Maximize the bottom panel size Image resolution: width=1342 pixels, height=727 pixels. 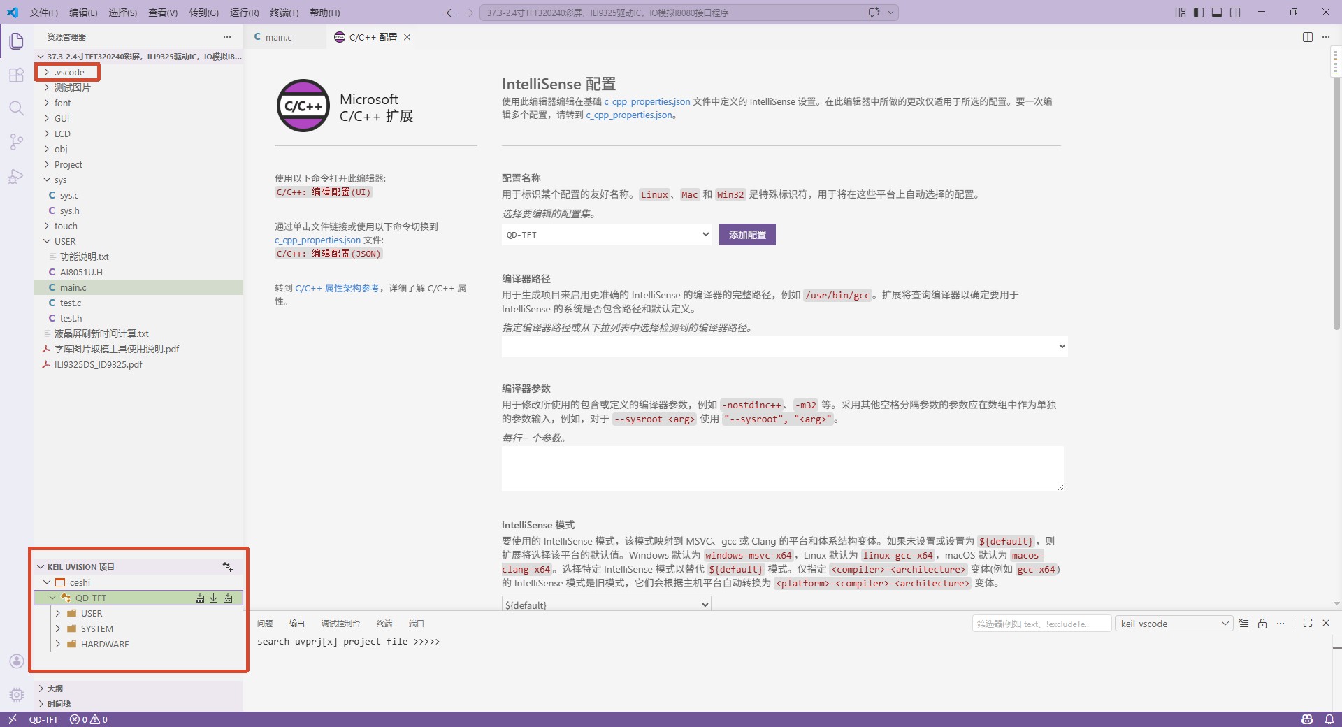coord(1308,624)
